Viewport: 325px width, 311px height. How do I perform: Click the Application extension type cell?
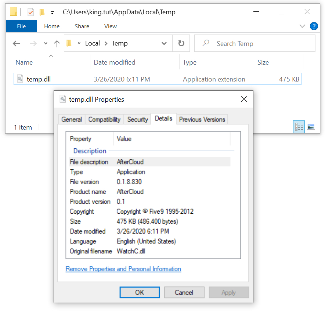click(x=214, y=79)
